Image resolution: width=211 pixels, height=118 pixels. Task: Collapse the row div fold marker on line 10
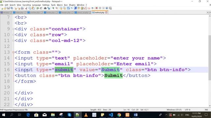pyautogui.click(x=13, y=35)
